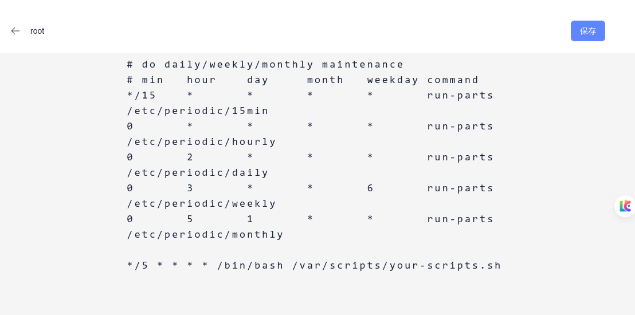Click '/var/scripts/your-scripts.sh' script path

pyautogui.click(x=397, y=266)
